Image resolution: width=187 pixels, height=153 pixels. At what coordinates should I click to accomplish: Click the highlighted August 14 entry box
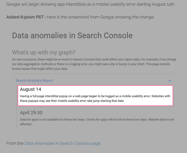(x=95, y=95)
